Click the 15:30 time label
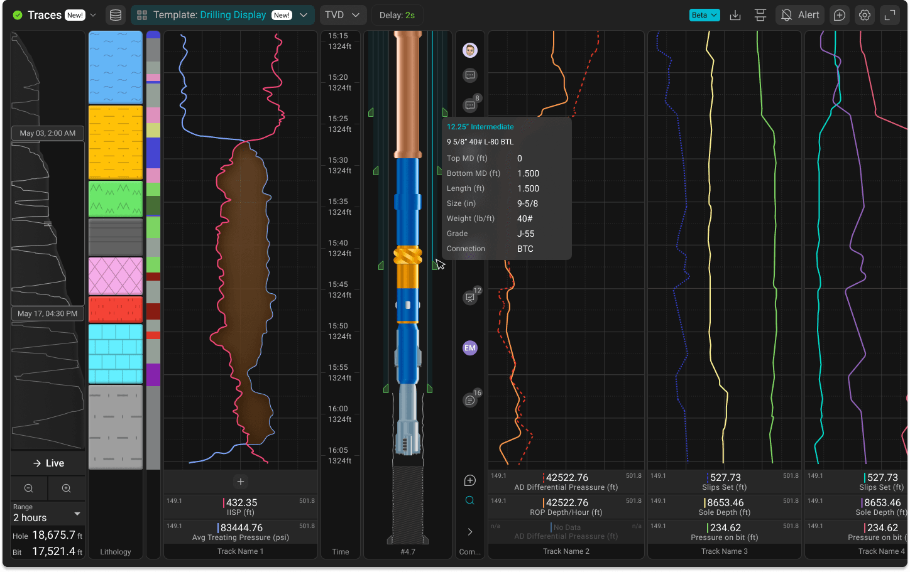 [337, 160]
